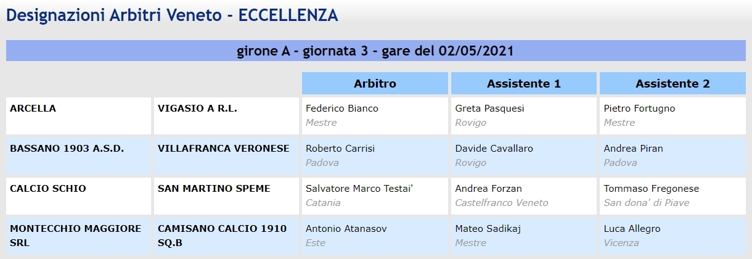The width and height of the screenshot is (752, 259).
Task: Click referee Salvatore Marco Testai'
Action: (359, 189)
